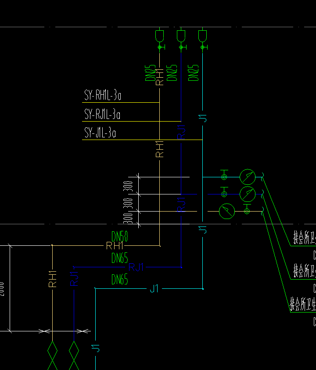Click the DN25 text beside the blue RJ1 riser
Image resolution: width=316 pixels, height=370 pixels.
[x=172, y=73]
